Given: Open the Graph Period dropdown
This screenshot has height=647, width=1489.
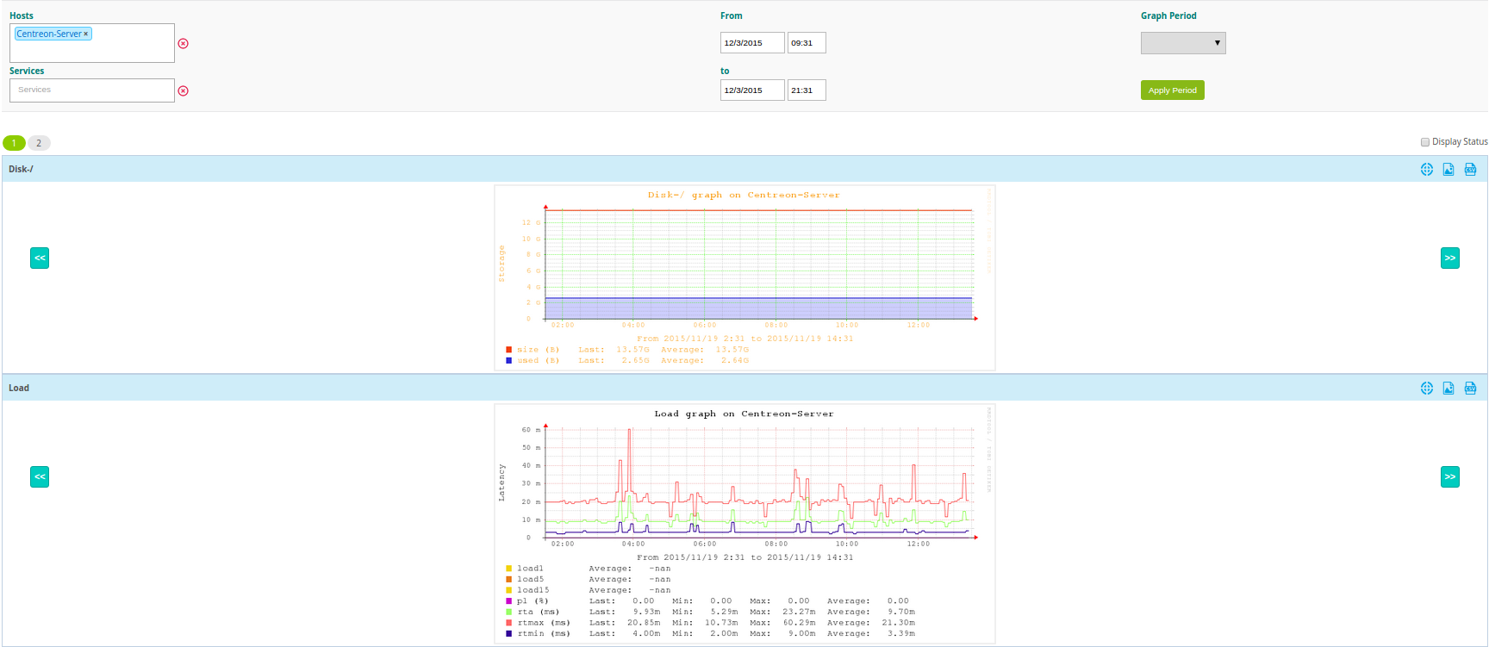Looking at the screenshot, I should point(1183,43).
